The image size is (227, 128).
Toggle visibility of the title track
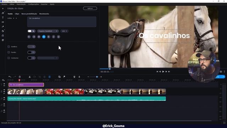4,84
